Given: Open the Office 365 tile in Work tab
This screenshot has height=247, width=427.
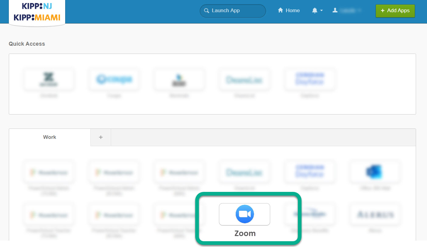Looking at the screenshot, I should tap(375, 172).
